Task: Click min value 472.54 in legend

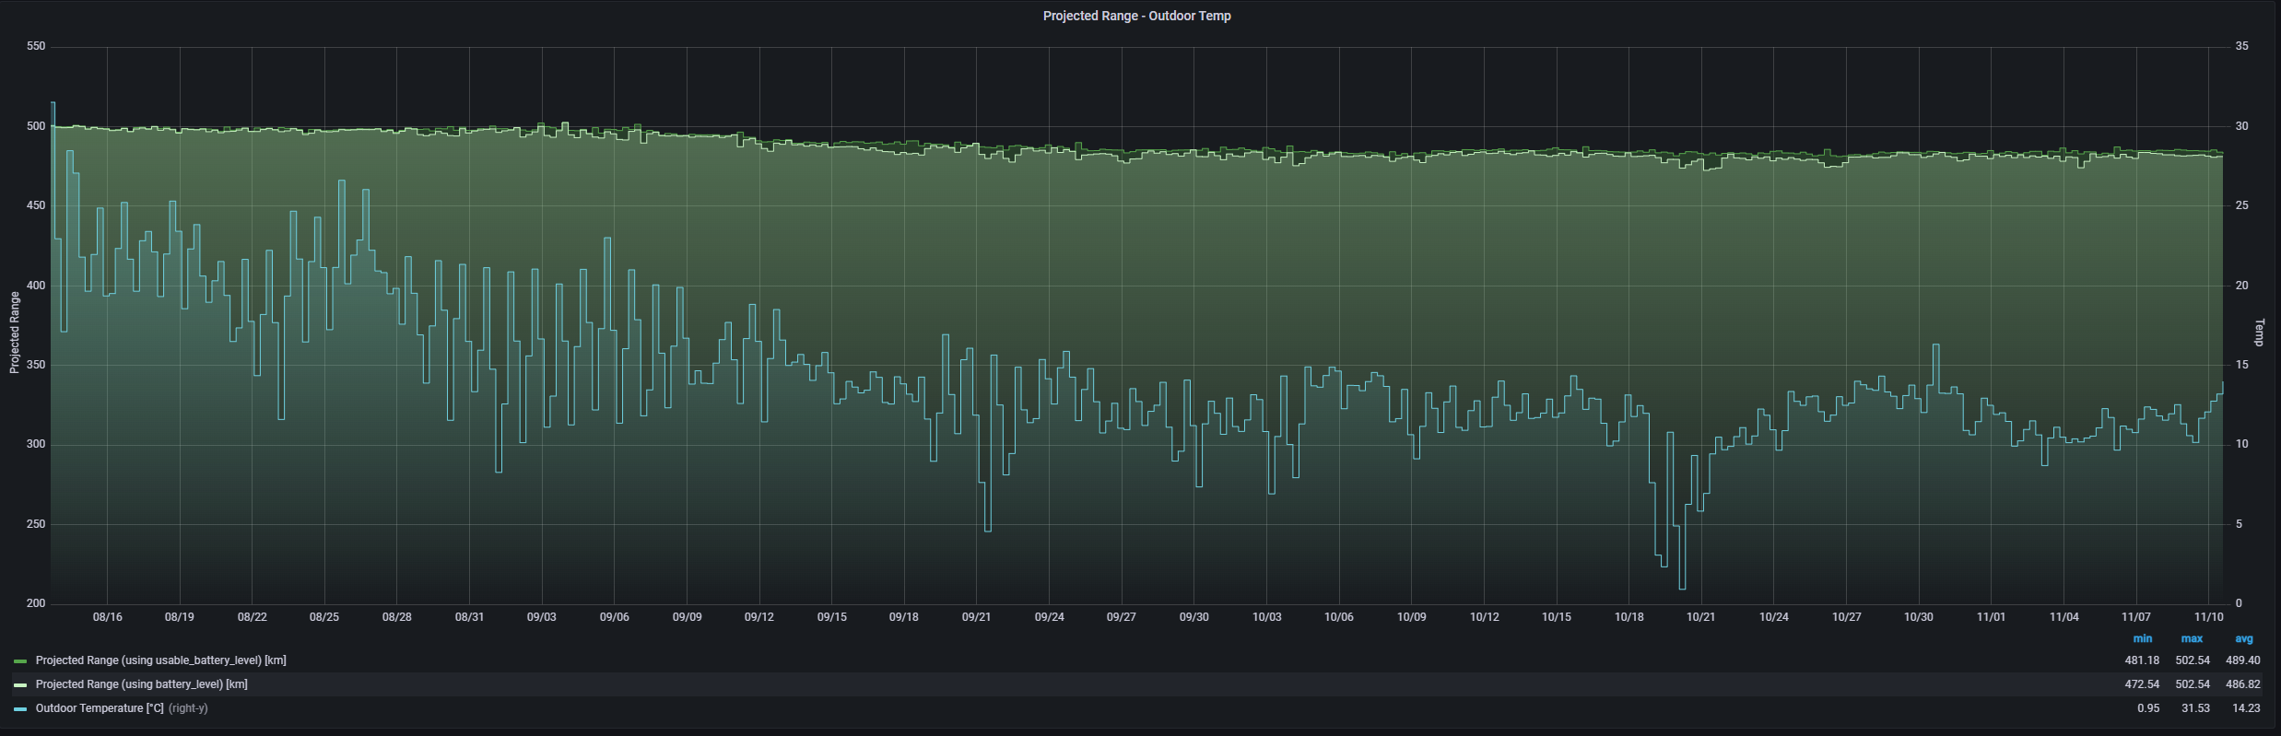Action: point(2142,684)
